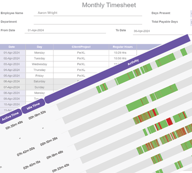Click the 00h 19m 53s idle time value

[37, 115]
